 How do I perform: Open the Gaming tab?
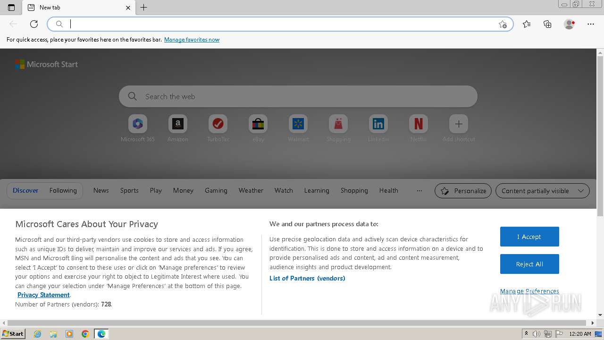216,190
